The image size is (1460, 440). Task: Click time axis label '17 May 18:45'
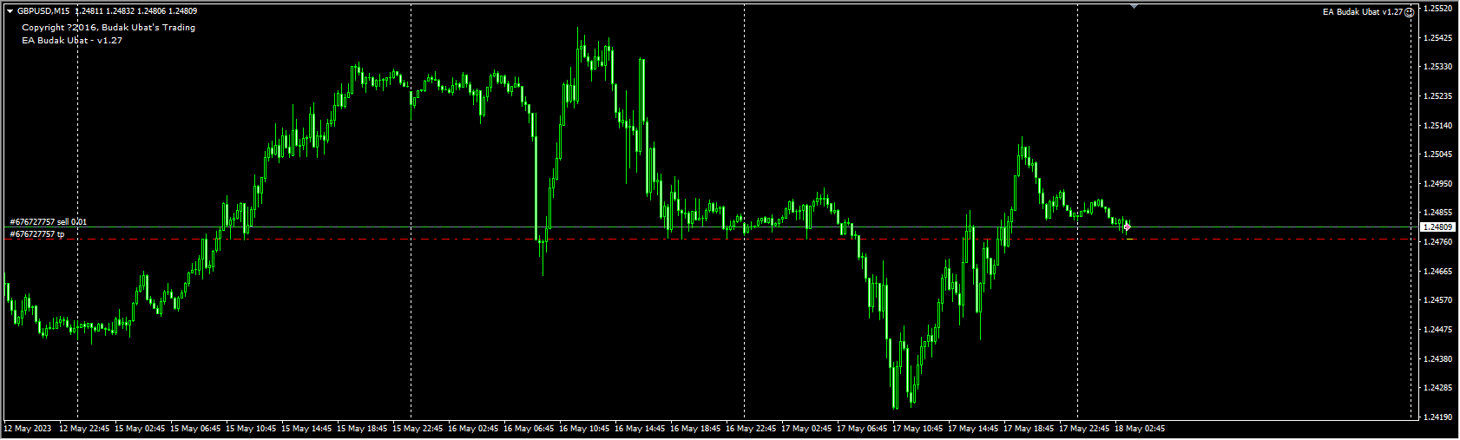coord(1029,429)
